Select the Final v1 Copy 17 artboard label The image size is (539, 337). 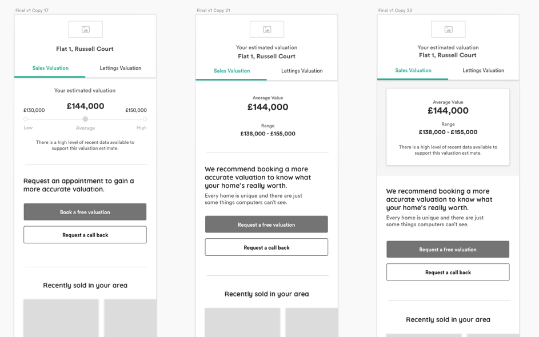(32, 10)
